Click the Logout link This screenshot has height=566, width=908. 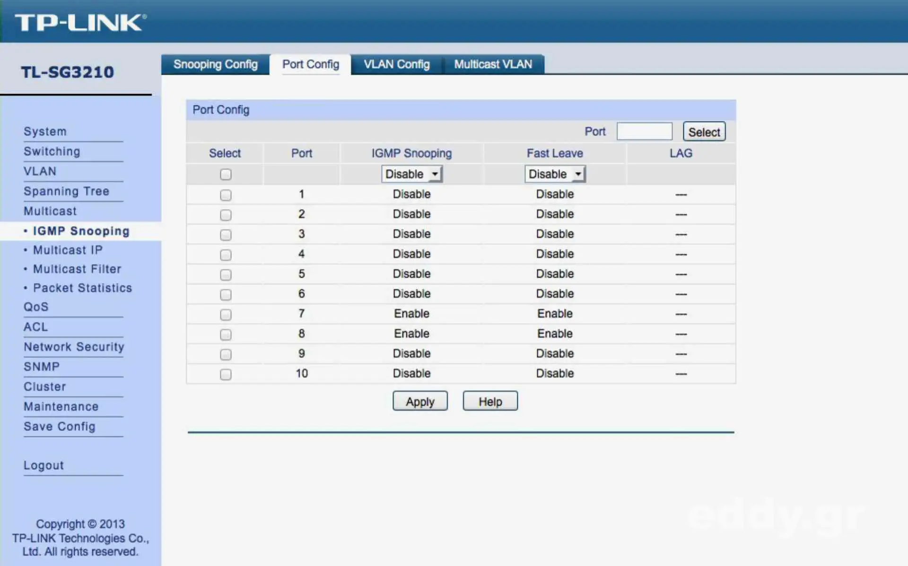44,465
